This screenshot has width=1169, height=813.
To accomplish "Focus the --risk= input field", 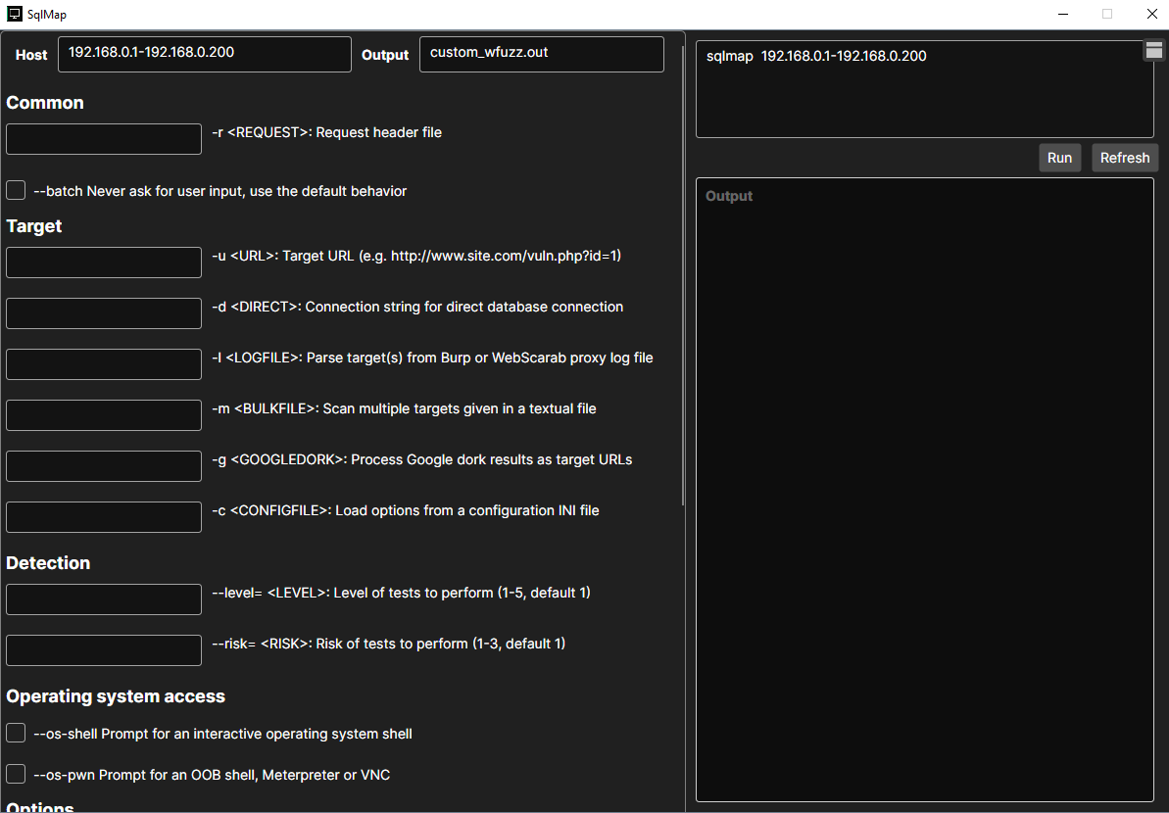I will coord(104,649).
